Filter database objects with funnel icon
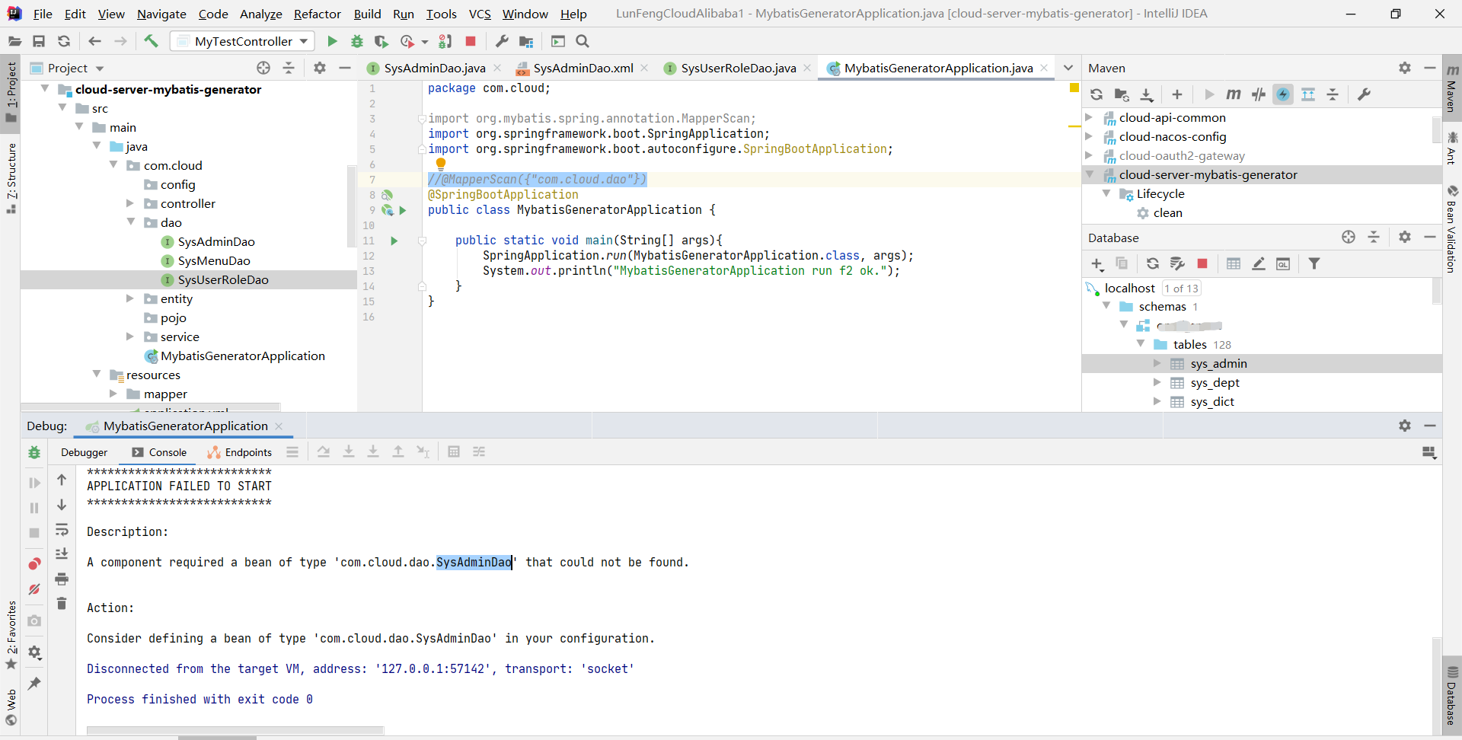The height and width of the screenshot is (740, 1462). [1314, 263]
